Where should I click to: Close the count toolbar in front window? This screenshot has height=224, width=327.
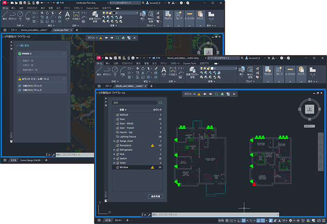pyautogui.click(x=234, y=94)
